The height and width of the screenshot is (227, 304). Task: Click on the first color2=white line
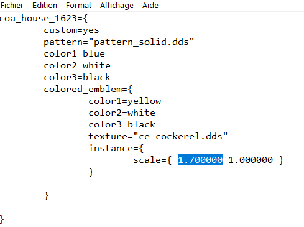(x=77, y=66)
